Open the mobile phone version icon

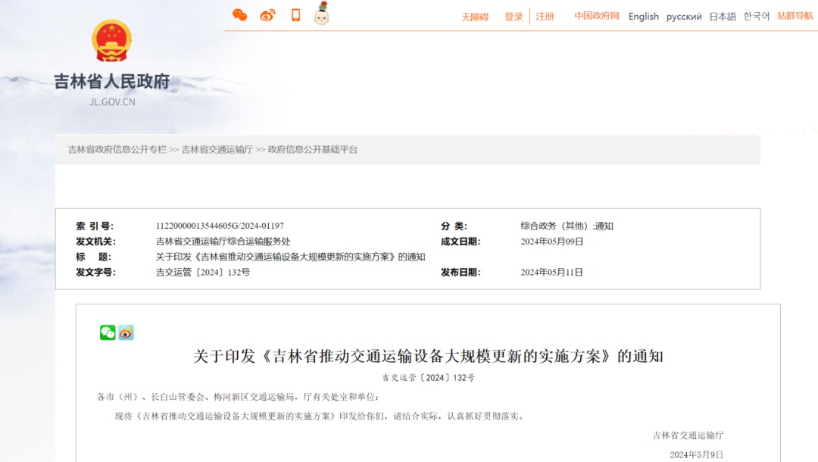[296, 15]
